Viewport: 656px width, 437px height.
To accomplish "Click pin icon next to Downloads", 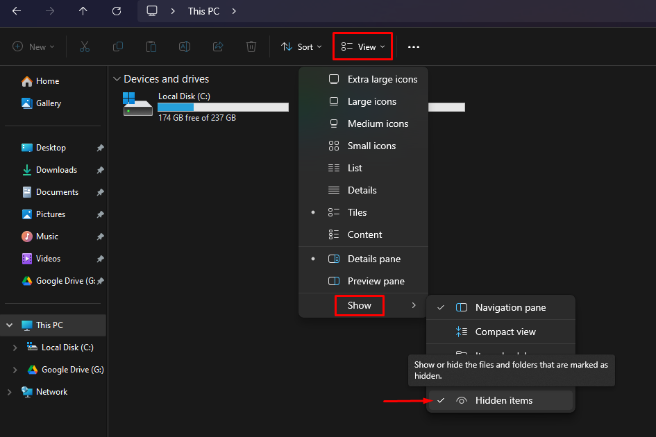I will pos(100,170).
